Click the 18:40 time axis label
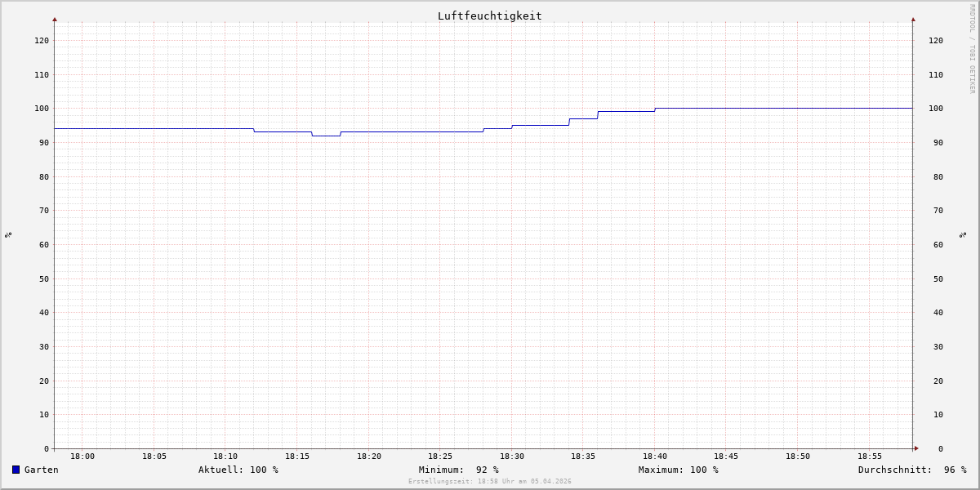 point(655,457)
